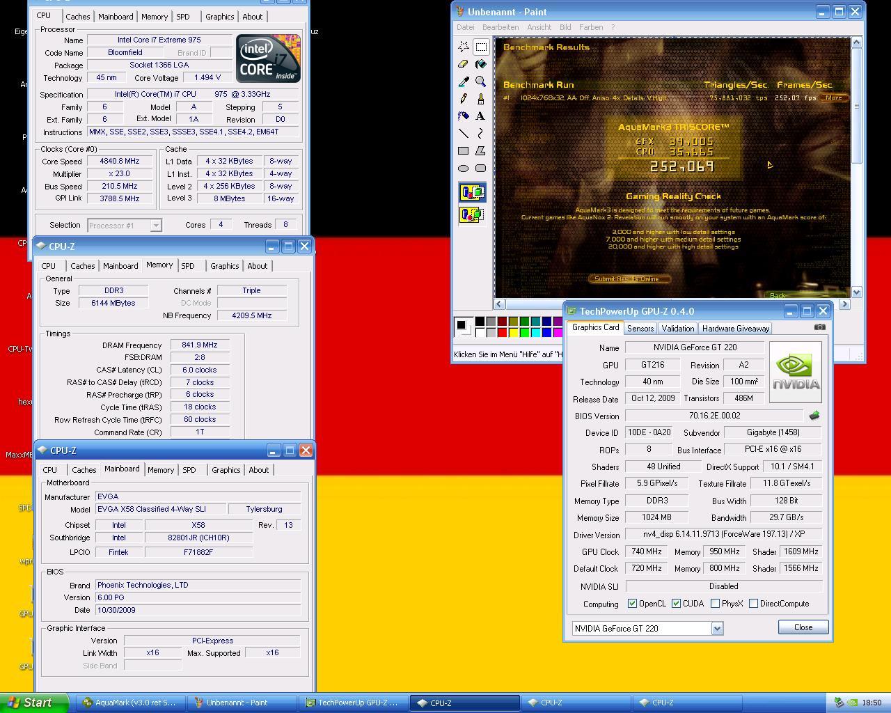Choose opaque selection mode option in Paint
891x713 pixels.
tap(472, 192)
